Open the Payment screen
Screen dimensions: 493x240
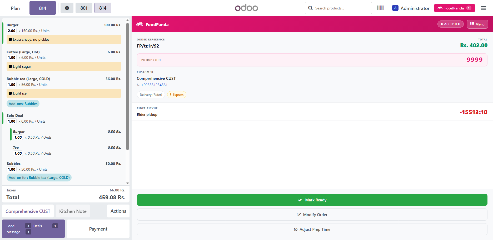point(98,229)
